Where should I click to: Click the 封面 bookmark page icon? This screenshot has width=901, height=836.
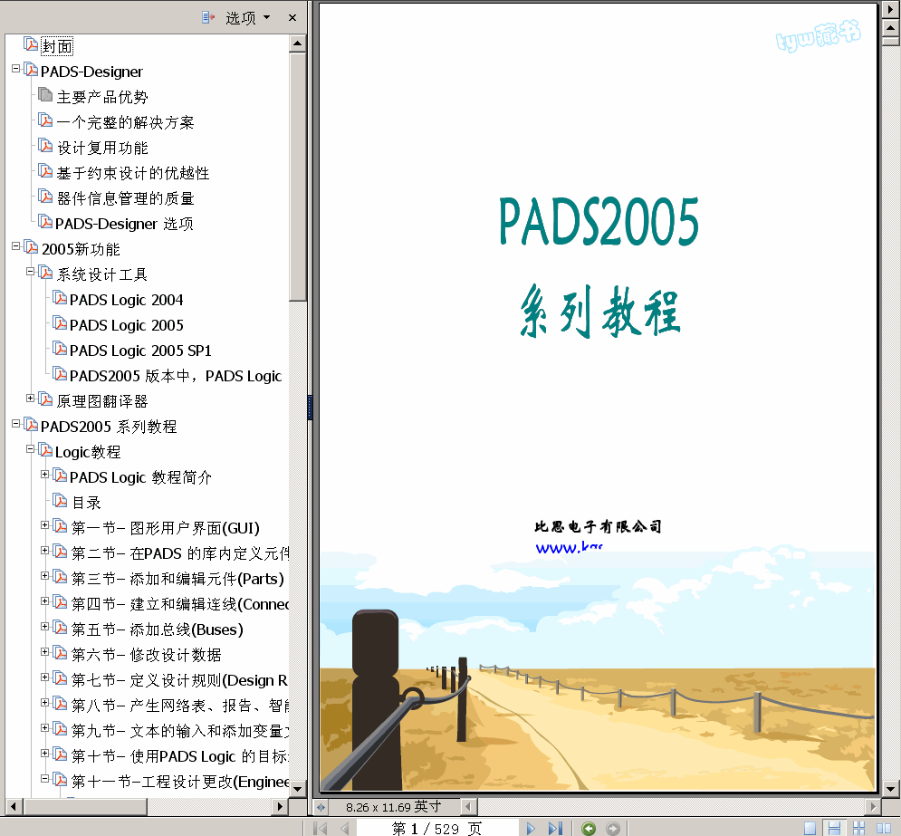(x=30, y=45)
